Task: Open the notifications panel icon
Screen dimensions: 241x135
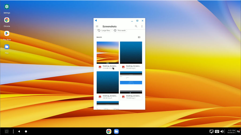Action: (238, 131)
